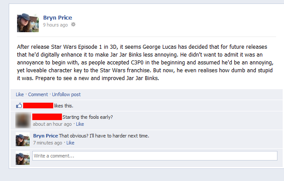This screenshot has height=181, width=284.
Task: Like the post
Action: [x=20, y=94]
